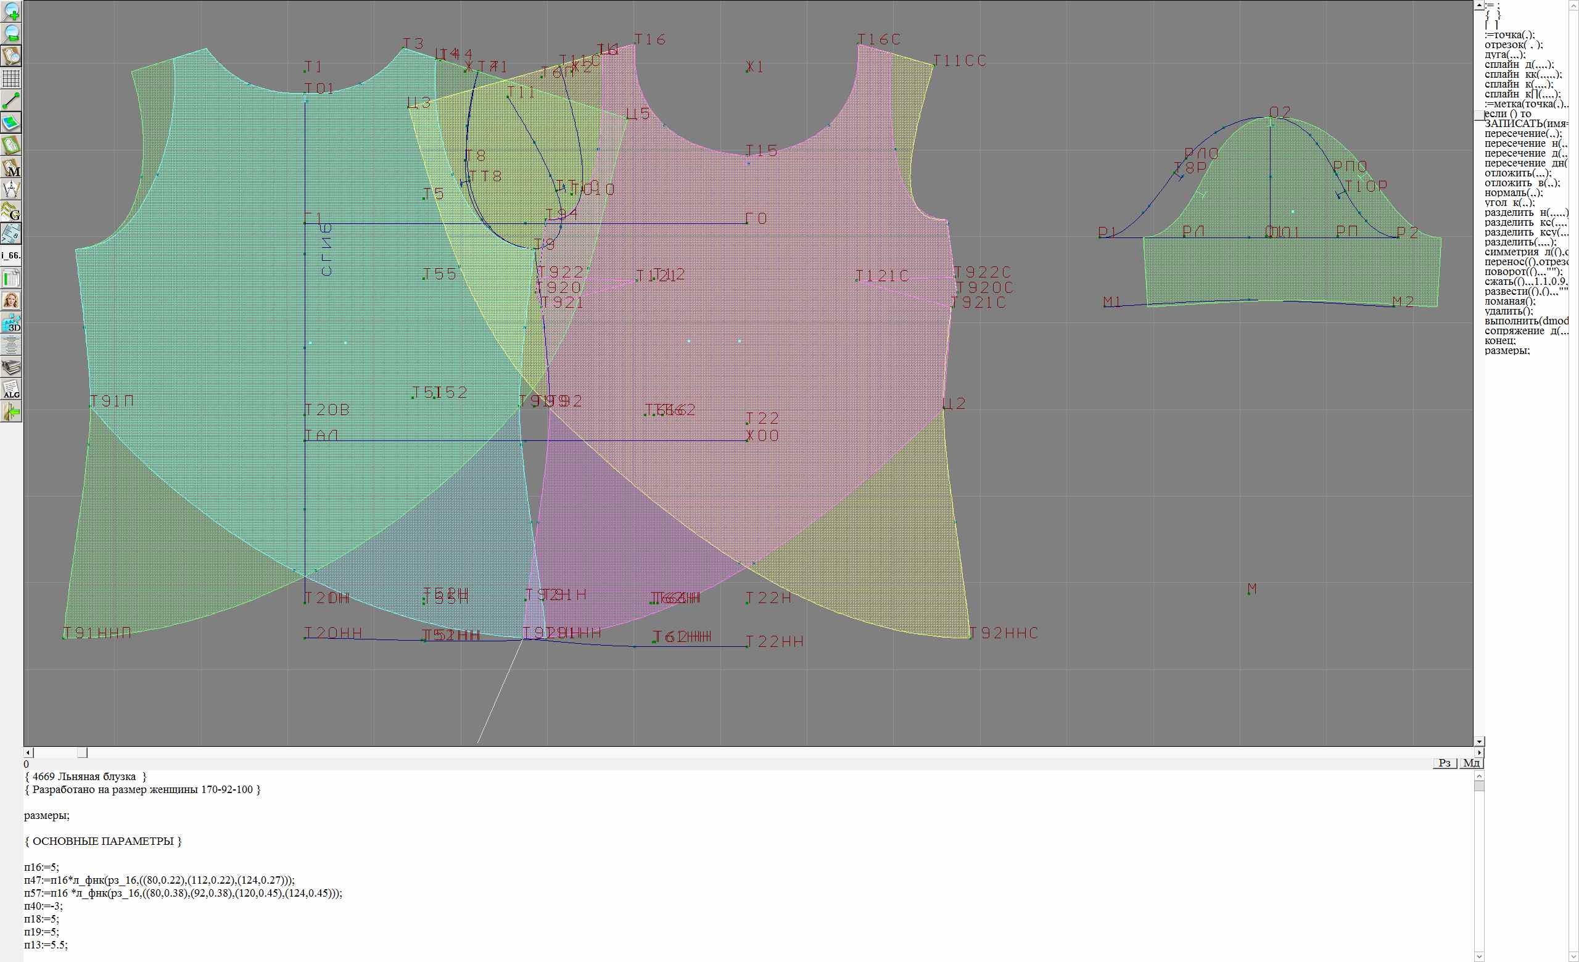
Task: Click the grading G icon
Action: [12, 212]
